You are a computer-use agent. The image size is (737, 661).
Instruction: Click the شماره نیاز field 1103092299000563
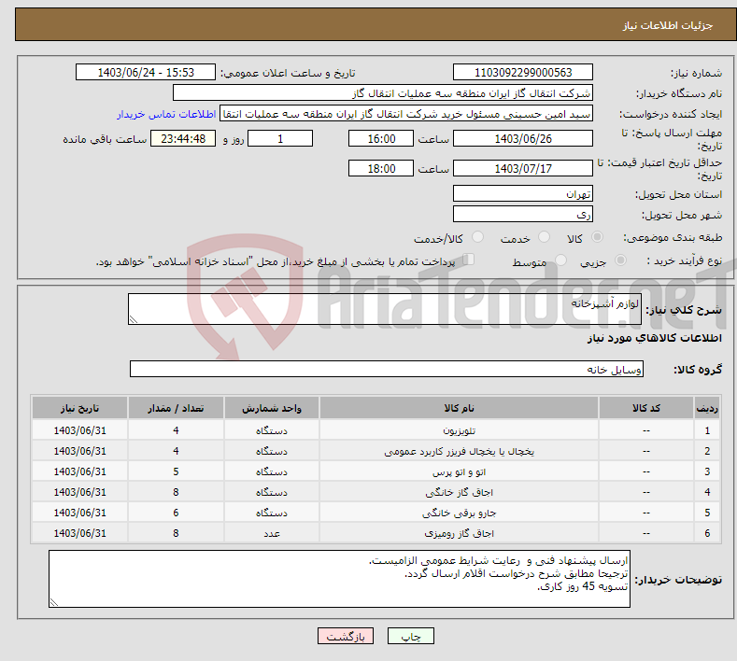523,72
